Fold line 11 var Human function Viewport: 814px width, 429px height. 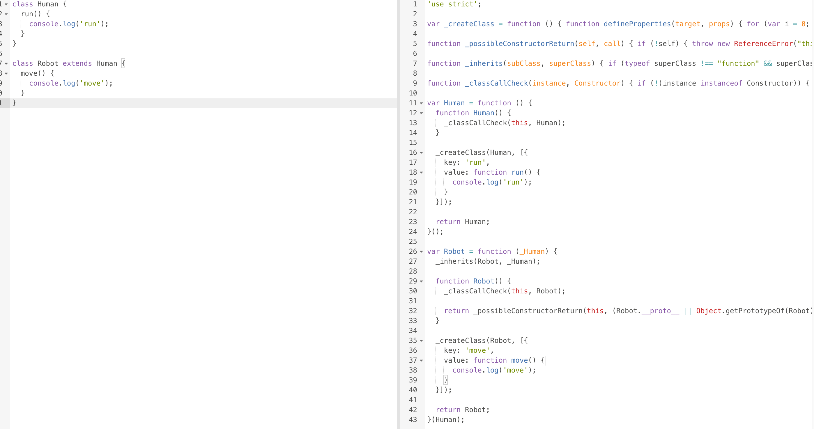pyautogui.click(x=421, y=103)
